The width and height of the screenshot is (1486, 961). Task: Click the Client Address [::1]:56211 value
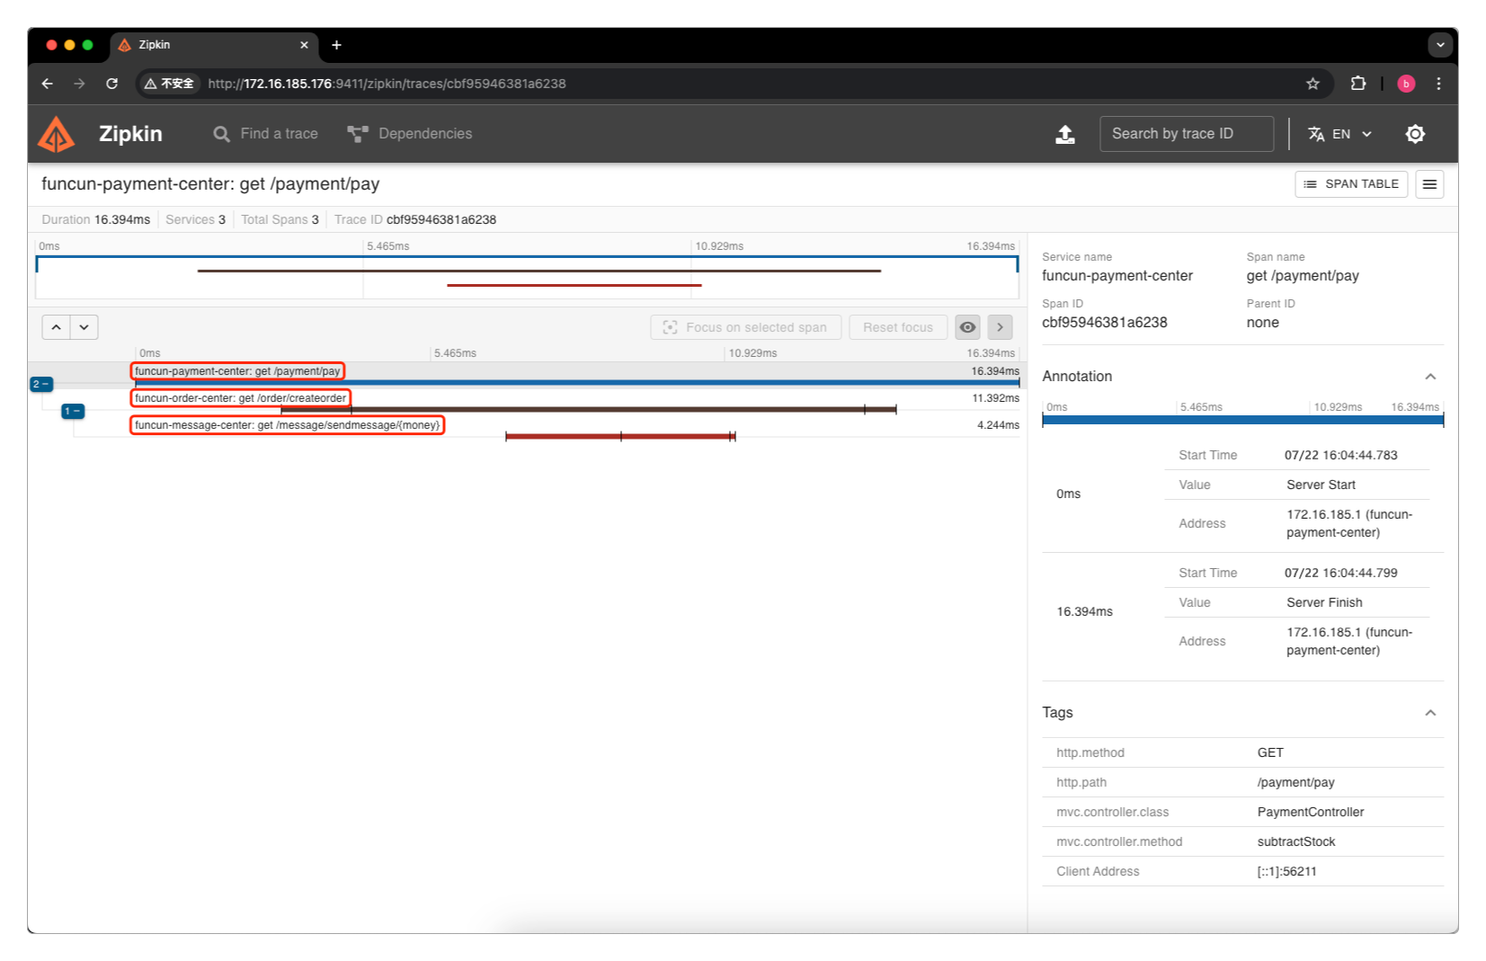(1286, 871)
